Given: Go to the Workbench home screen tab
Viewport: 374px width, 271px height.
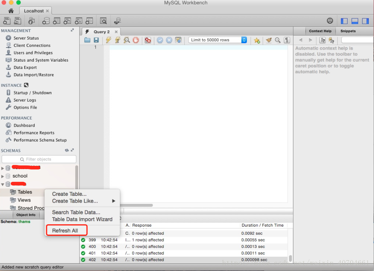Looking at the screenshot, I should tap(11, 11).
